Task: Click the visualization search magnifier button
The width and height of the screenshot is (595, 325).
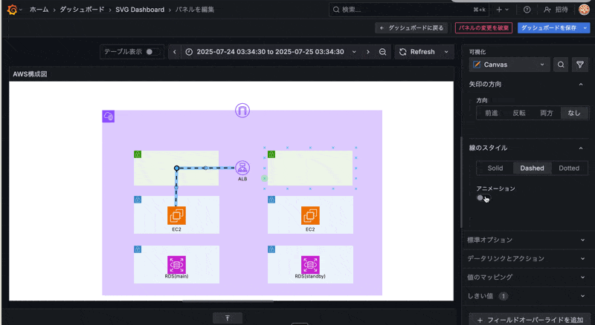Action: coord(561,65)
